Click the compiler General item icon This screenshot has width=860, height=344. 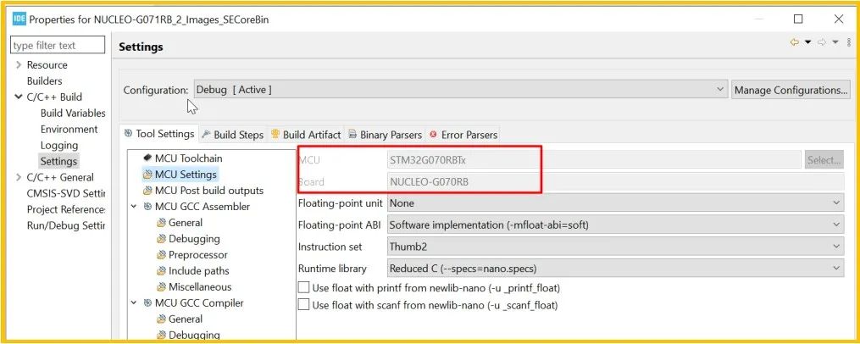[x=161, y=319]
